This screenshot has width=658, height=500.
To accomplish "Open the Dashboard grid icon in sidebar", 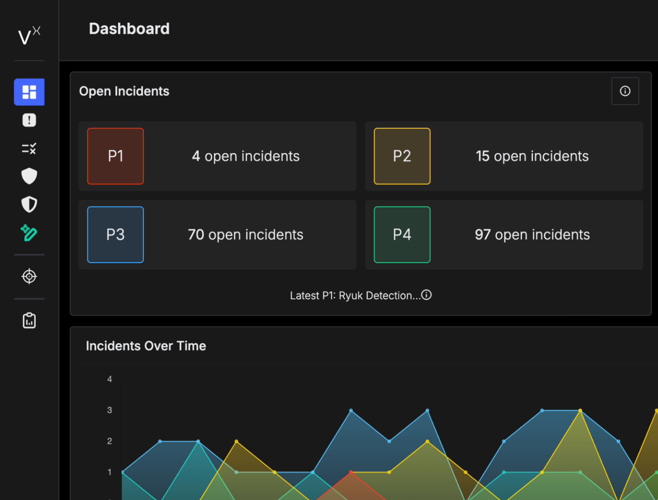I will pyautogui.click(x=29, y=92).
